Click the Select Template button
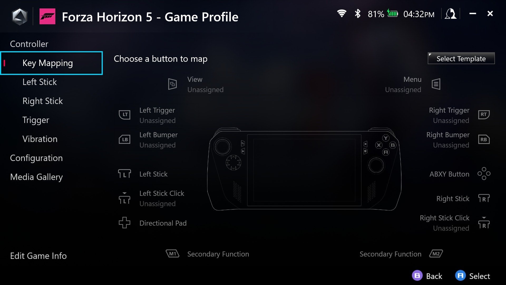 [461, 59]
